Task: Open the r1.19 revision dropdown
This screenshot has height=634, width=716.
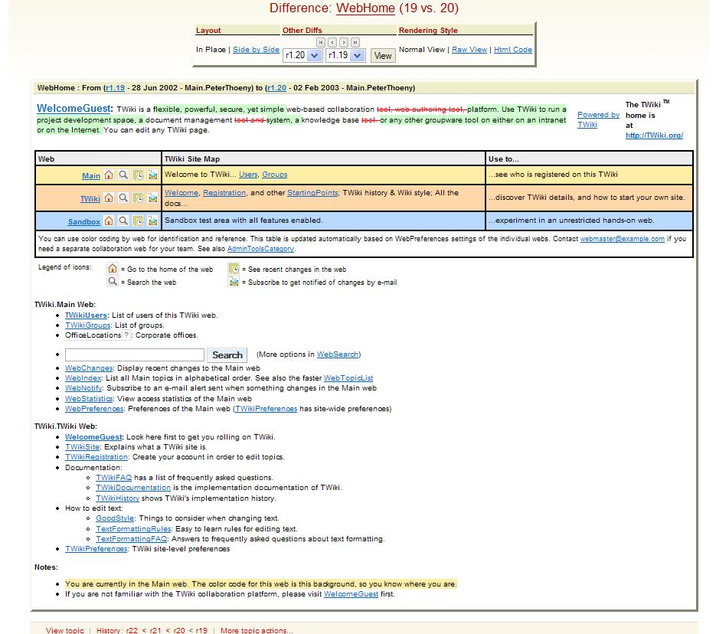Action: coord(345,55)
